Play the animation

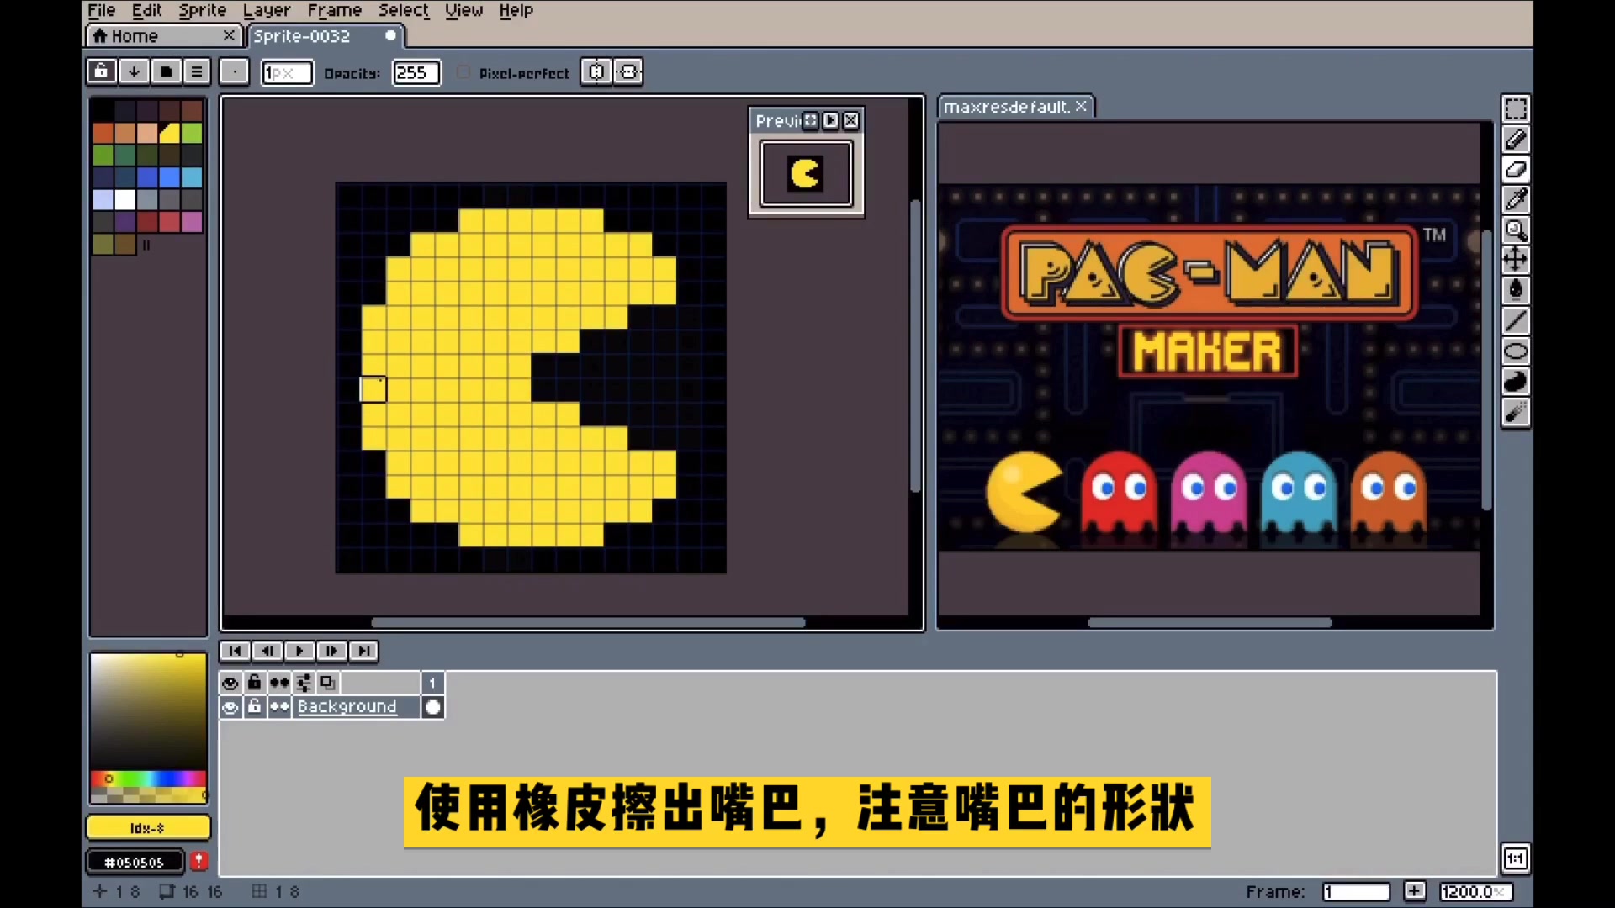pos(299,651)
